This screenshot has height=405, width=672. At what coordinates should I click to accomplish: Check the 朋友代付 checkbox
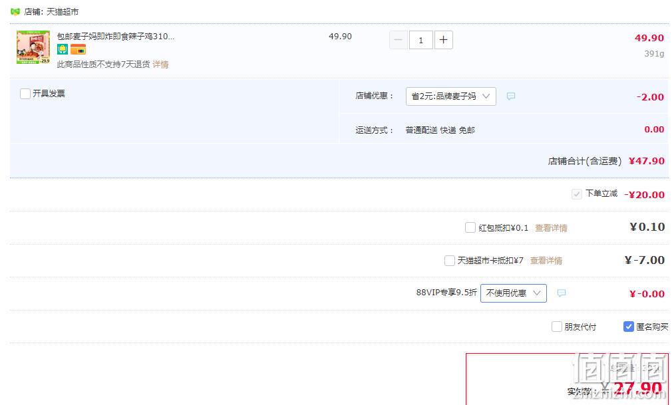tap(557, 327)
